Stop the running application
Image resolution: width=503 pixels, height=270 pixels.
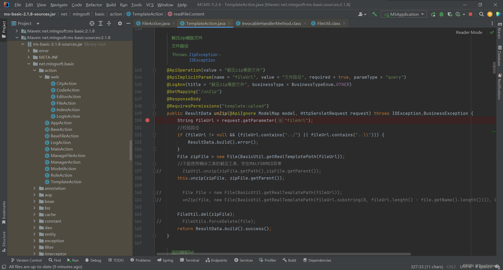point(471,14)
